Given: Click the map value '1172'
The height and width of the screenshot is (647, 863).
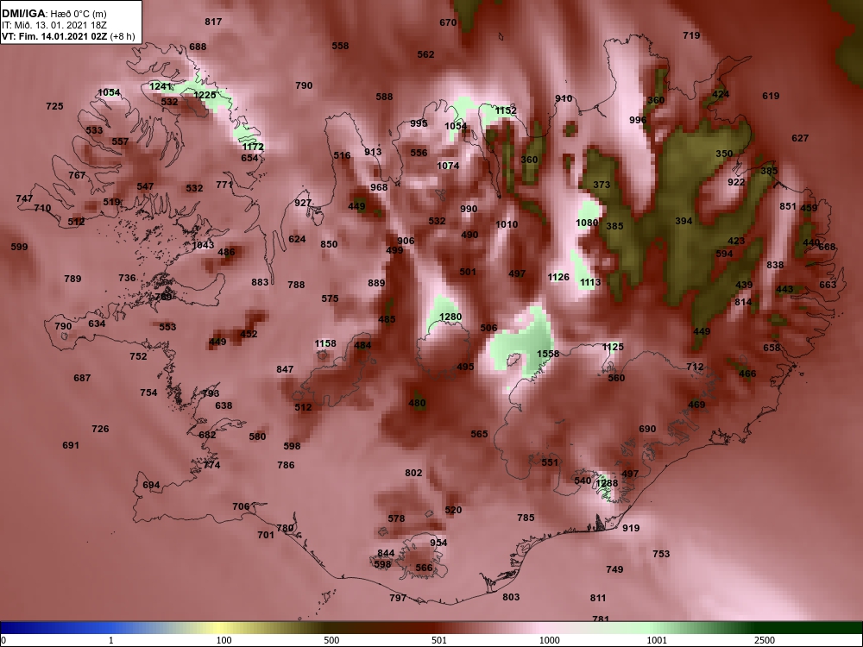Looking at the screenshot, I should click(253, 147).
